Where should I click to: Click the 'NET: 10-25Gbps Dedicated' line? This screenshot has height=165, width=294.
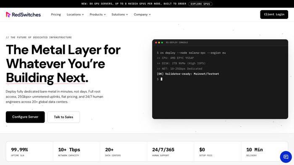pyautogui.click(x=179, y=69)
